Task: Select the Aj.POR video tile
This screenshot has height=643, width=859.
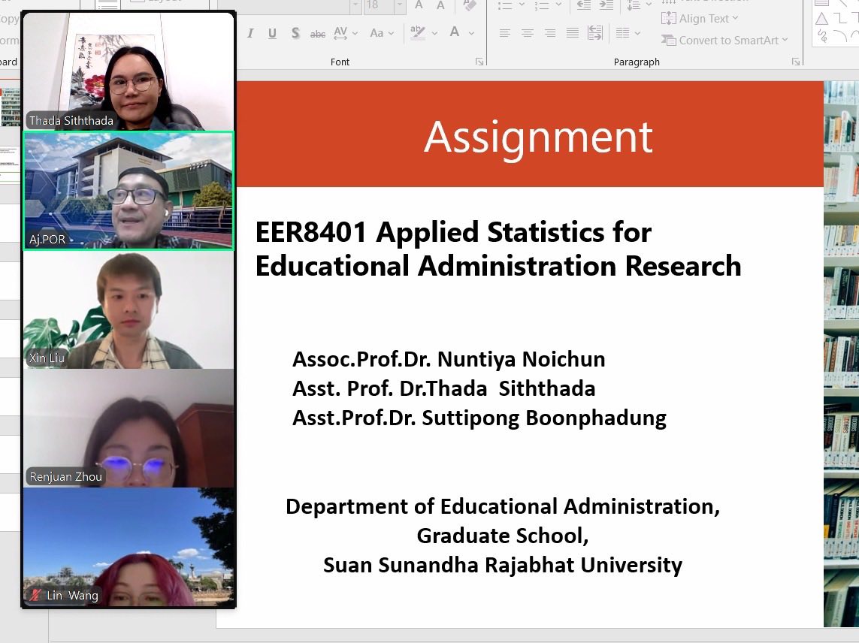Action: point(129,191)
